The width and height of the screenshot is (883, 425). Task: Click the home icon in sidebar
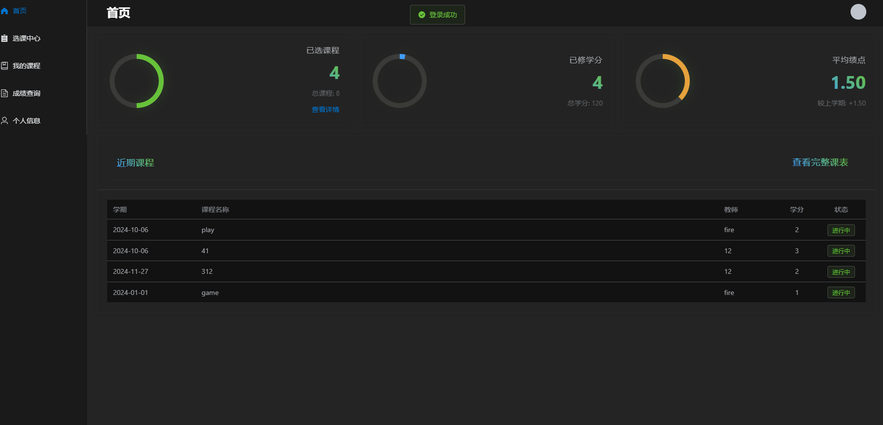pyautogui.click(x=4, y=11)
